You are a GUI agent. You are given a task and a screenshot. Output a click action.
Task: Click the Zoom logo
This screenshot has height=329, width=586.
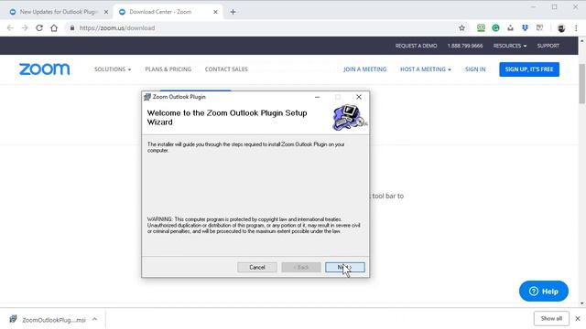[45, 69]
